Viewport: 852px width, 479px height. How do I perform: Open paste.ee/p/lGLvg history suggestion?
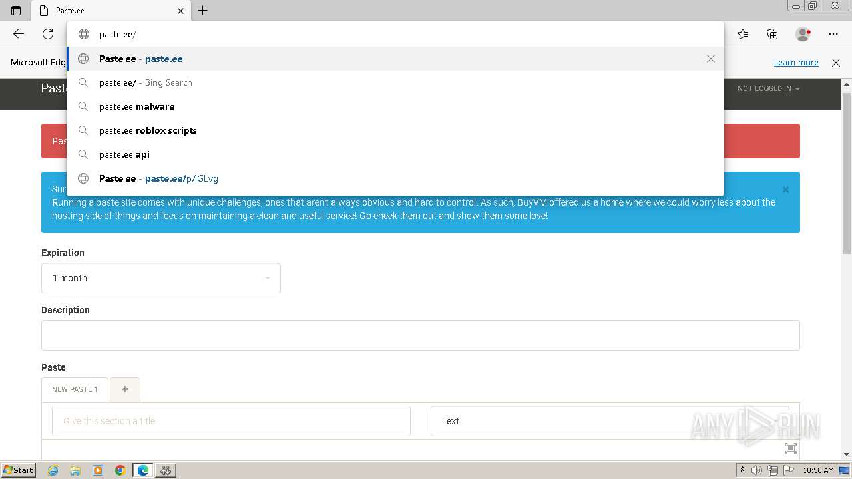coord(395,178)
